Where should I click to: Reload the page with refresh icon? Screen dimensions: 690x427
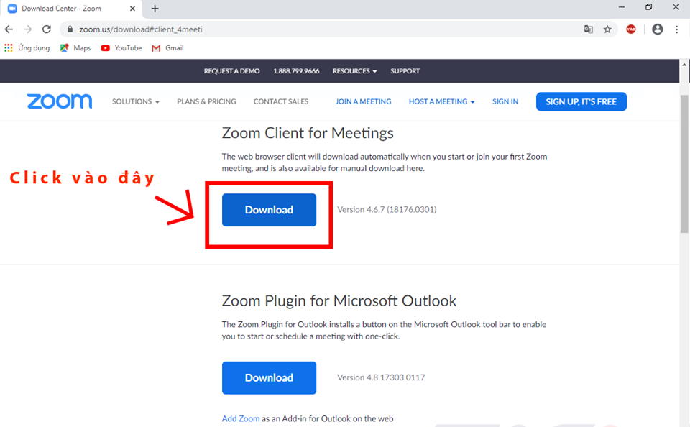(x=47, y=29)
